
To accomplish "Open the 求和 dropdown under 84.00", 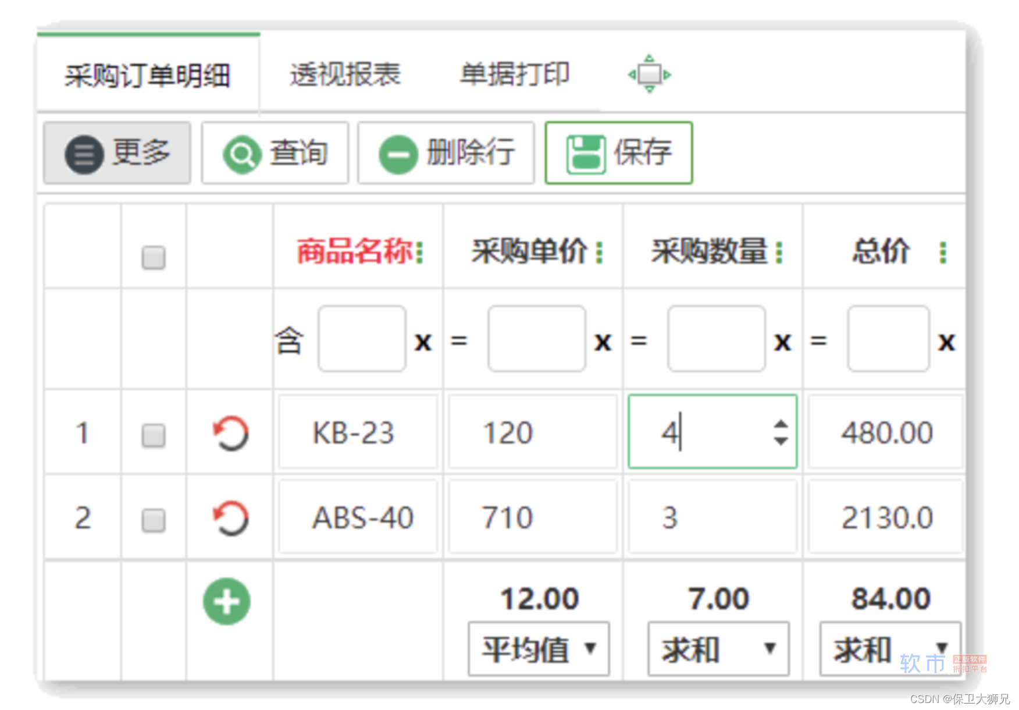I will coord(890,649).
